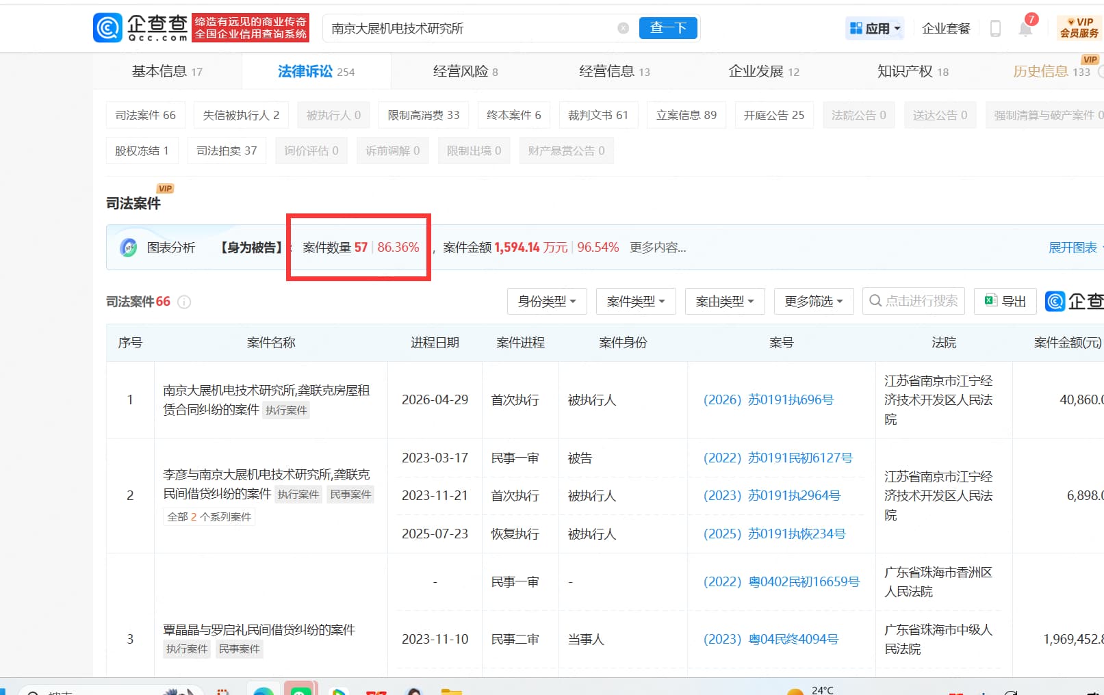Viewport: 1104px width, 695px height.
Task: Select 终本案件 6 filter
Action: [514, 115]
